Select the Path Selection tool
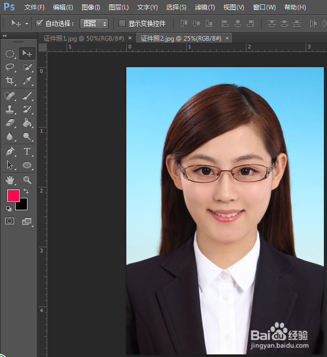The image size is (327, 357). 10,165
